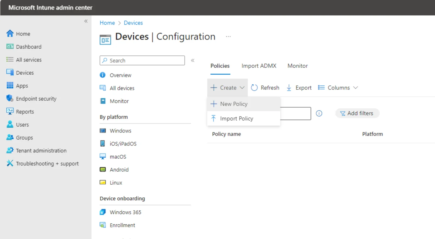Export the policies list

tap(299, 88)
